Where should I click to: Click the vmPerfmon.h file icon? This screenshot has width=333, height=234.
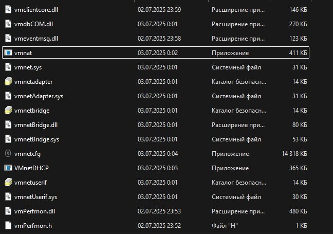click(x=8, y=225)
